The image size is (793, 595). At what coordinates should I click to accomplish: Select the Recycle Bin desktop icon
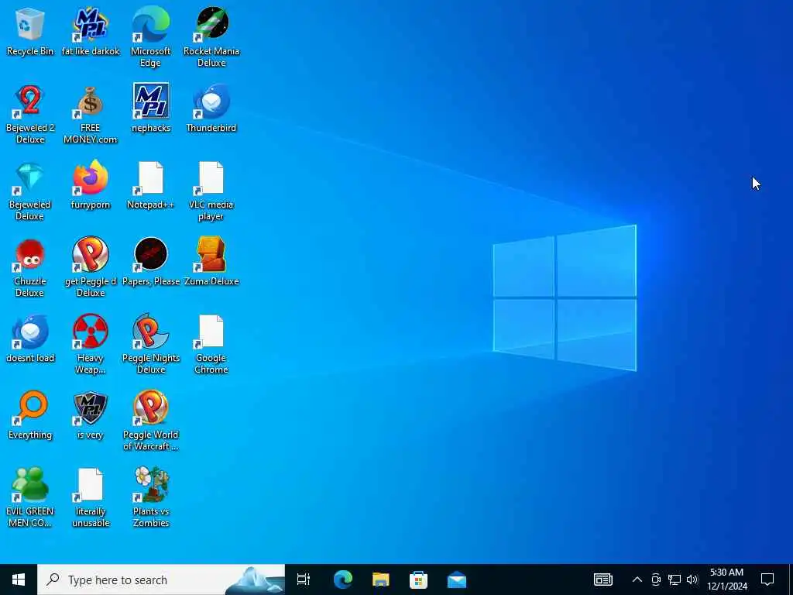pos(30,32)
